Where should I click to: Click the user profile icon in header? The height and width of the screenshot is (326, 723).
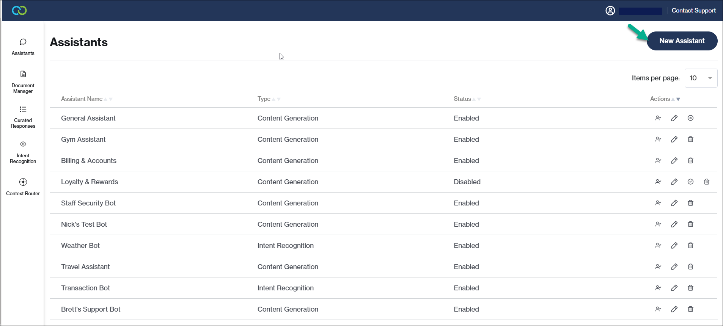click(x=610, y=11)
